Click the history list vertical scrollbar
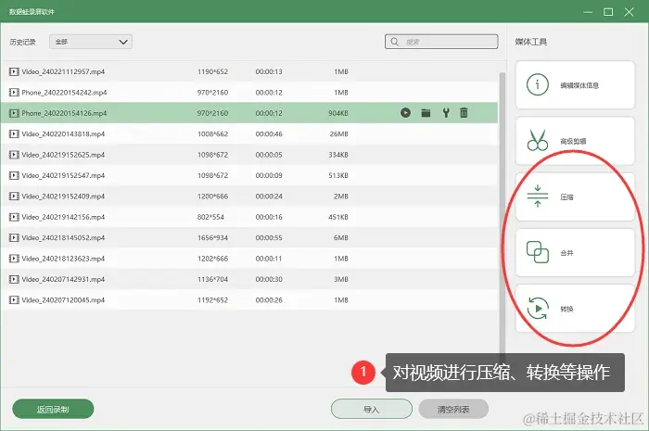Screen dimensions: 649x431 click(503, 213)
